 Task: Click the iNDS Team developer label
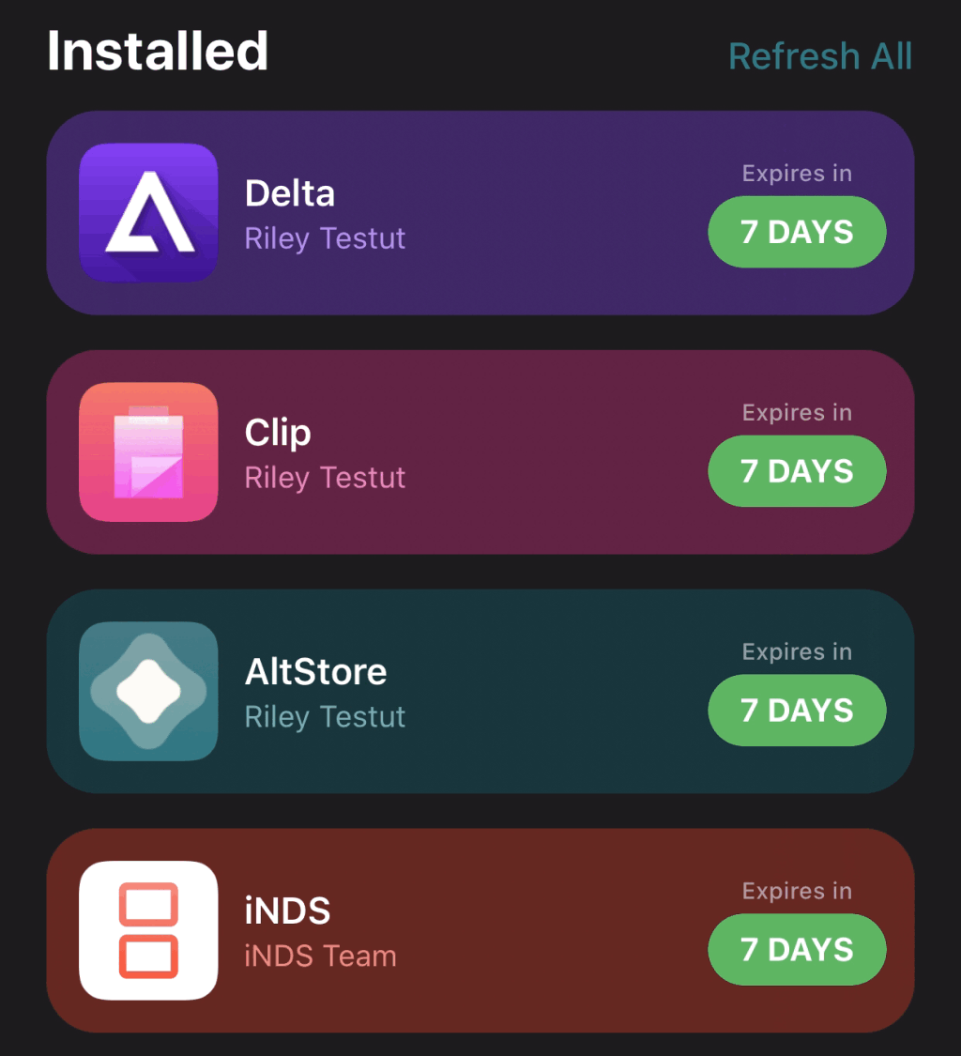tap(320, 957)
